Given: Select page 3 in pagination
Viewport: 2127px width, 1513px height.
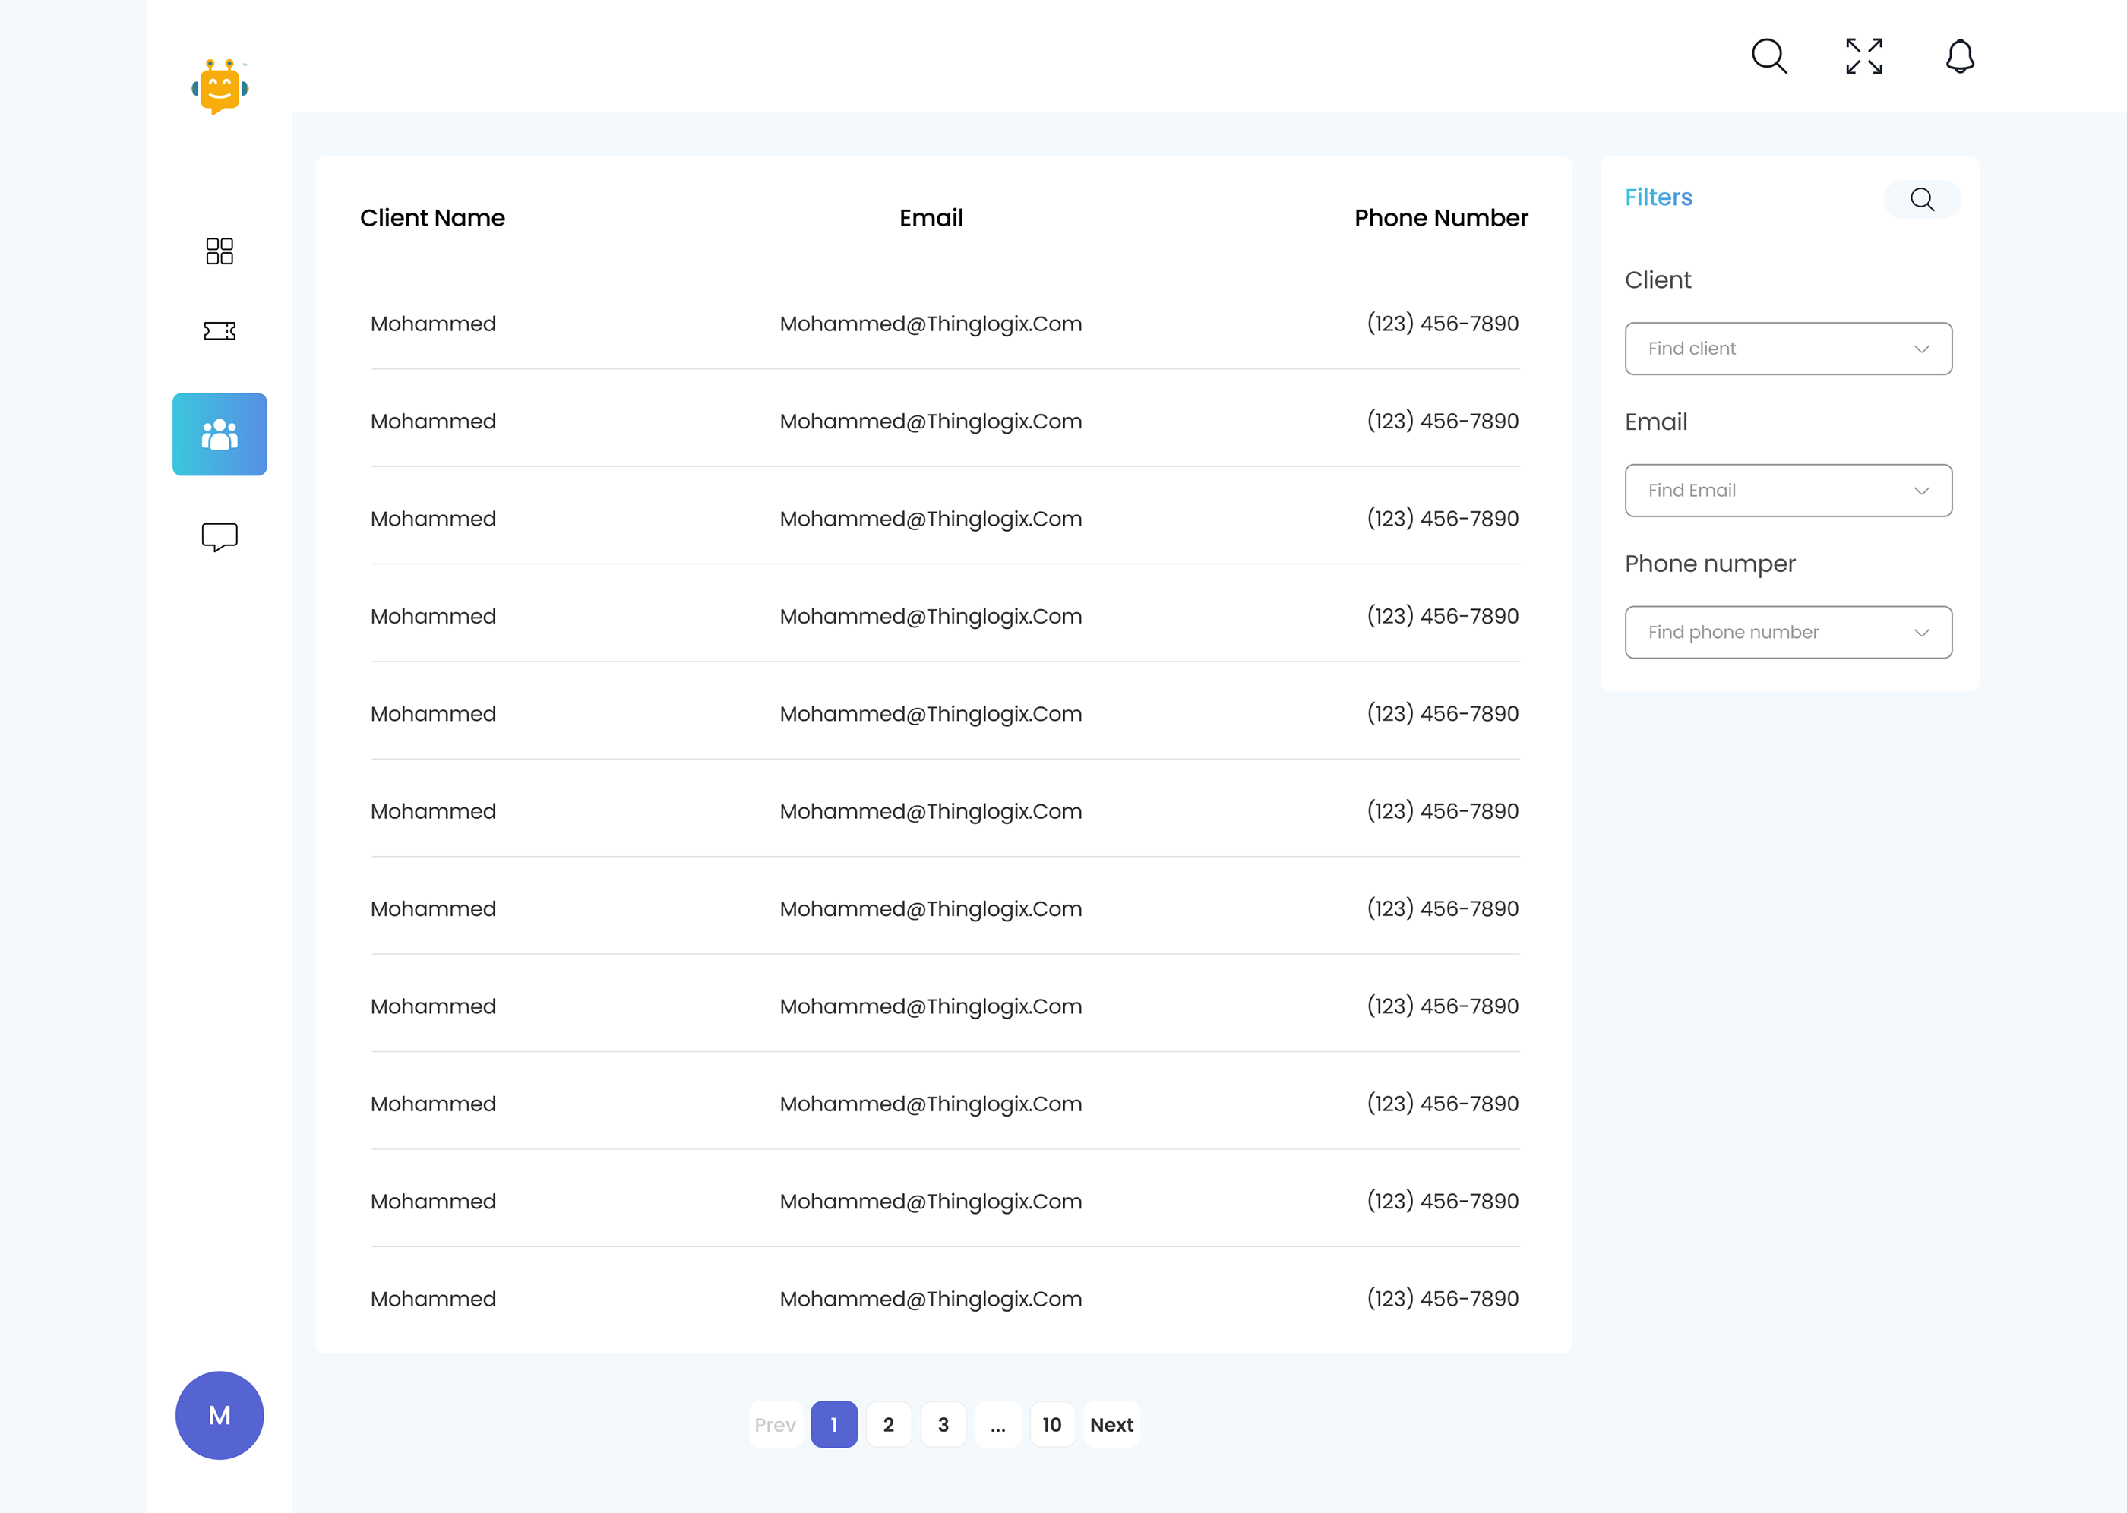Looking at the screenshot, I should pos(943,1424).
